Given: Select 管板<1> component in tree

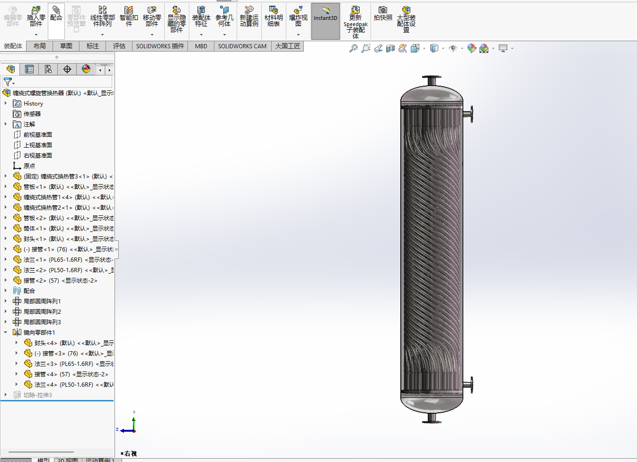Looking at the screenshot, I should [x=69, y=187].
